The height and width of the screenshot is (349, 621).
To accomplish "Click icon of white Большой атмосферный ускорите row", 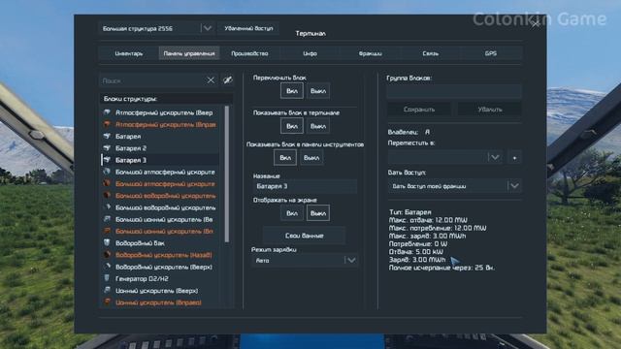I will coord(107,172).
